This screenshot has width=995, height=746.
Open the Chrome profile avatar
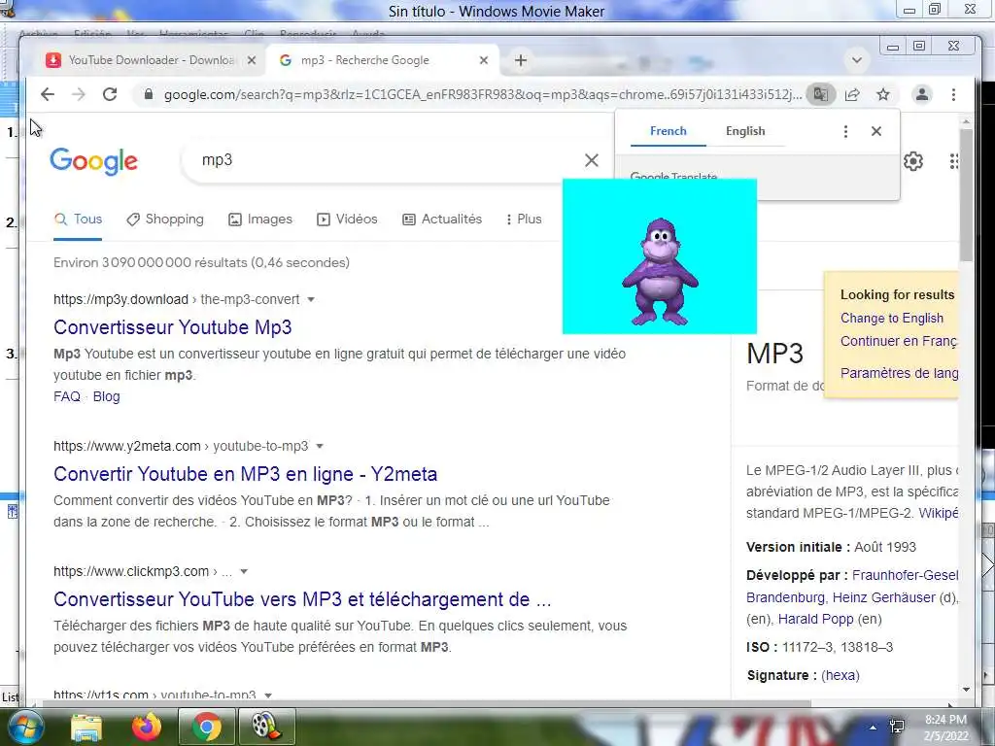coord(922,94)
